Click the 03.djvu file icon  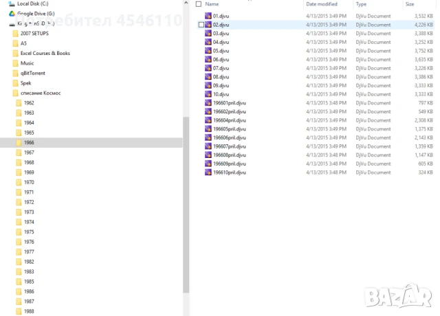pyautogui.click(x=208, y=34)
